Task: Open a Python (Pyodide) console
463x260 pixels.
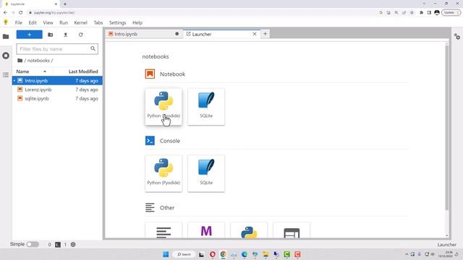Action: pyautogui.click(x=163, y=173)
